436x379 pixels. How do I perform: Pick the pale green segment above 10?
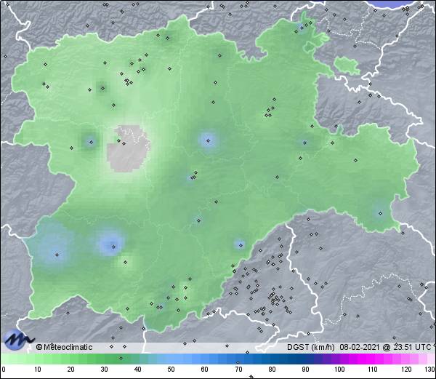39,359
